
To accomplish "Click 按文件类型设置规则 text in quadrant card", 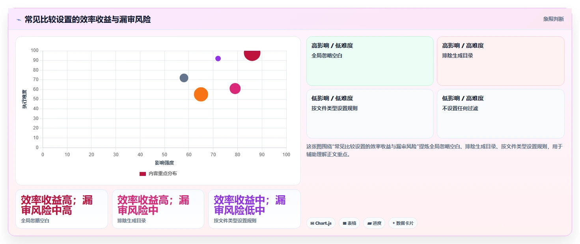I will (334, 108).
